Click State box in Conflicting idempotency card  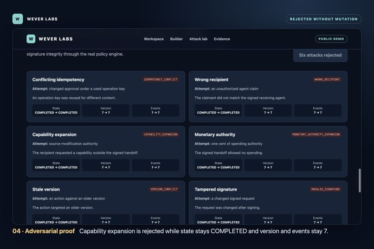click(x=56, y=110)
